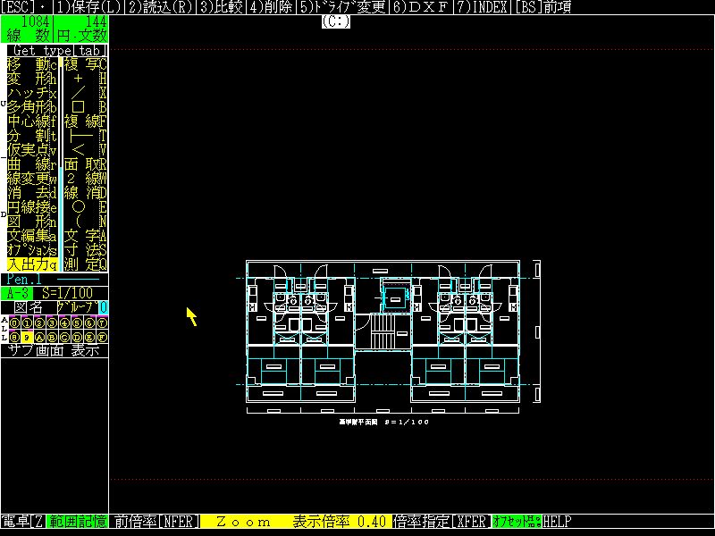The height and width of the screenshot is (536, 715).
Task: Click the HELP button in status bar
Action: (x=557, y=521)
